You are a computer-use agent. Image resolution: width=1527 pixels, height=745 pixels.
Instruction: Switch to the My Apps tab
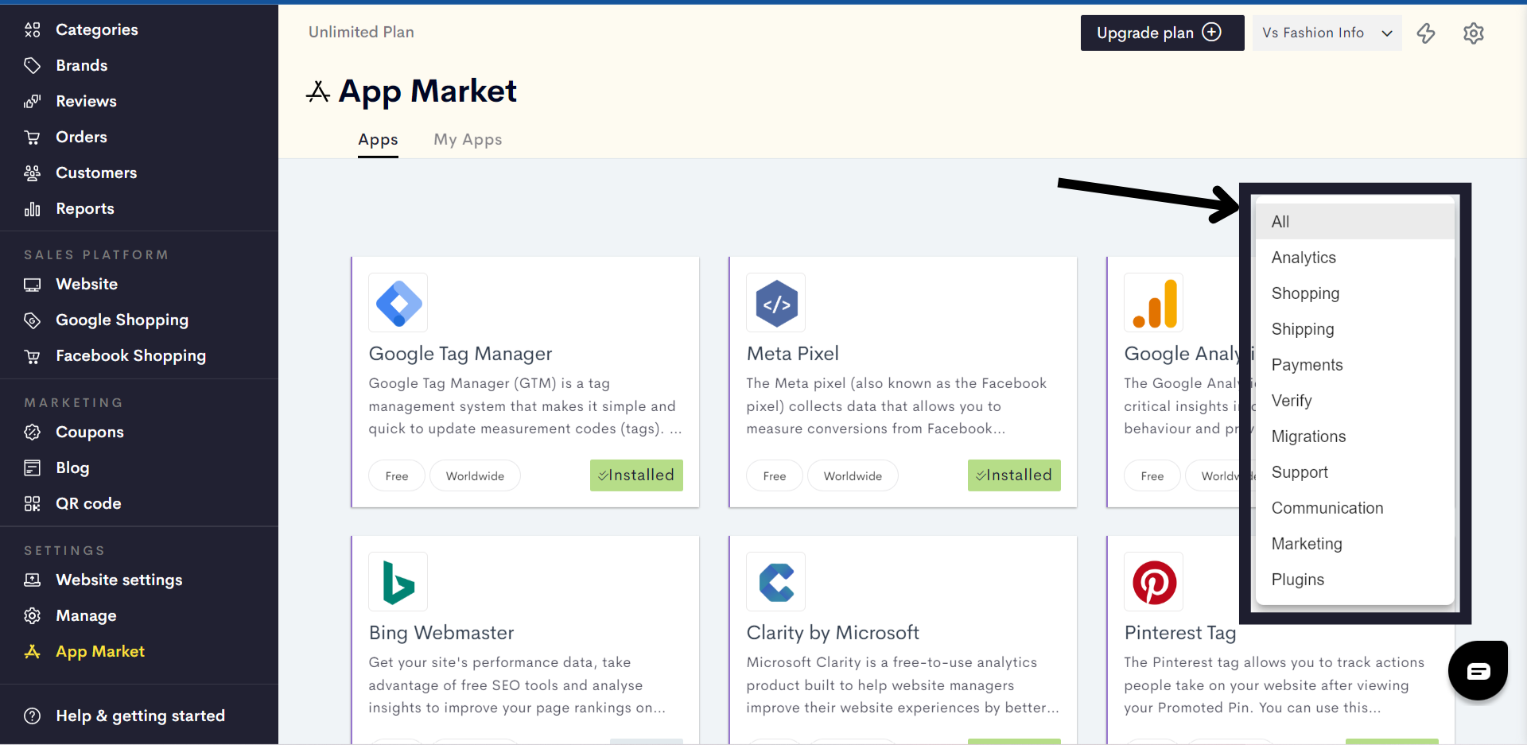468,140
